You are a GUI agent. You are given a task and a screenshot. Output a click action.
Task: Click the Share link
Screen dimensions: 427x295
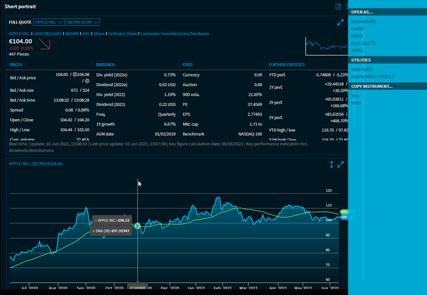coord(99,34)
